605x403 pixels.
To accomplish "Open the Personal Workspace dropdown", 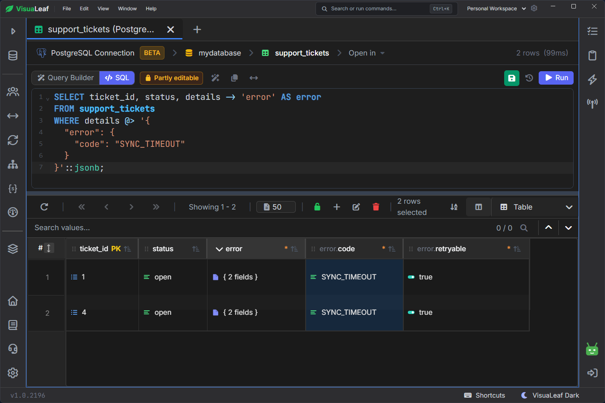I will (x=497, y=9).
